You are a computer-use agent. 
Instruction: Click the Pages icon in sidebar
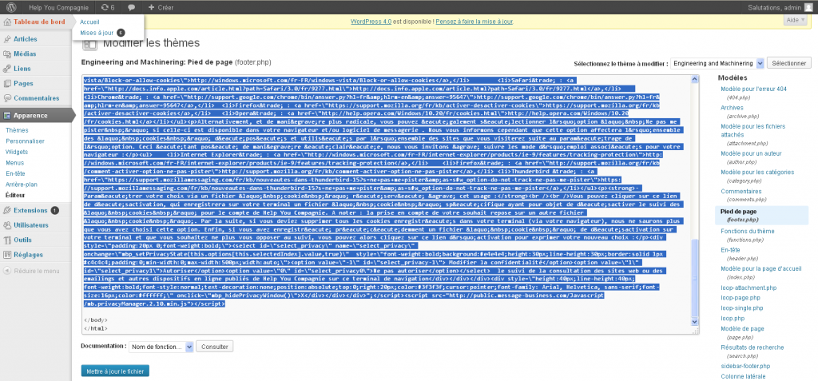[7, 83]
